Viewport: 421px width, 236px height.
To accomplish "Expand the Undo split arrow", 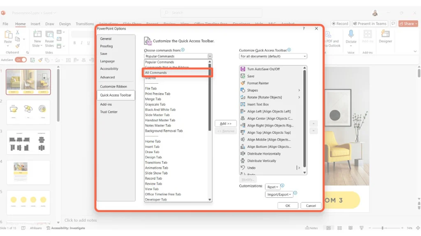I will (299, 168).
